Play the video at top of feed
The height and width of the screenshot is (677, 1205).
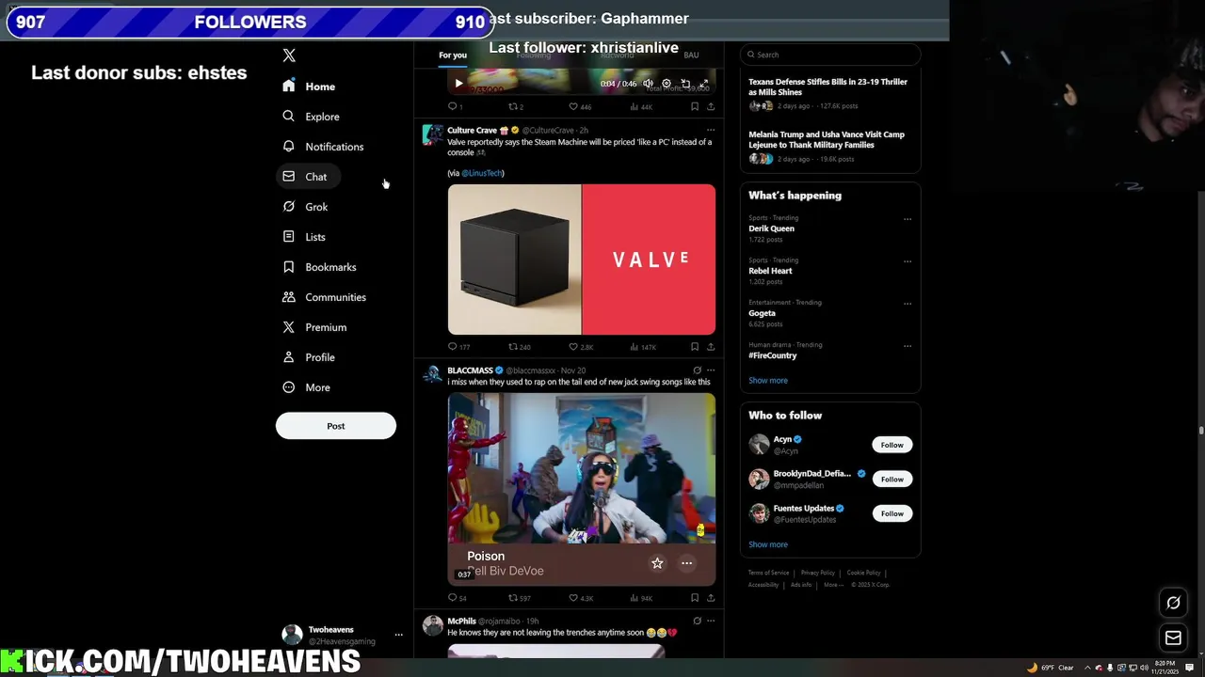[458, 84]
